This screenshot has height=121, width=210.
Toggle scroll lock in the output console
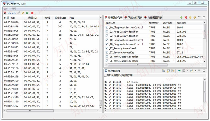(x=168, y=71)
